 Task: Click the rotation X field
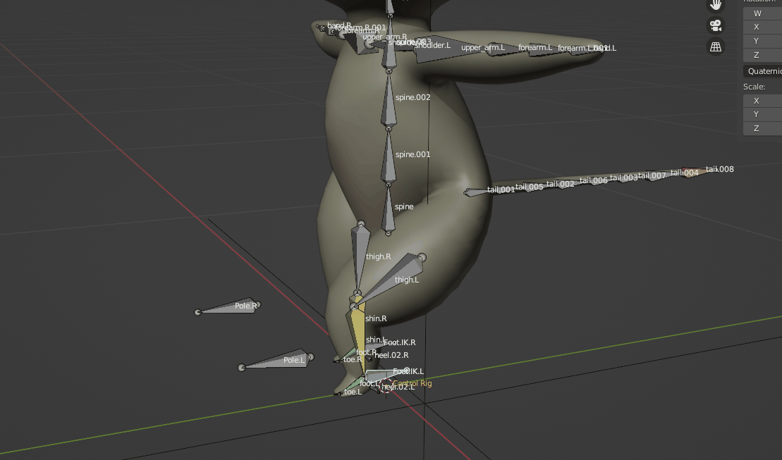click(x=762, y=27)
